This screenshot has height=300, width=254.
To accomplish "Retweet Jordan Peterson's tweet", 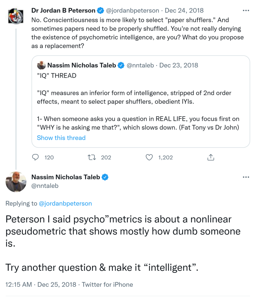I will 92,157.
